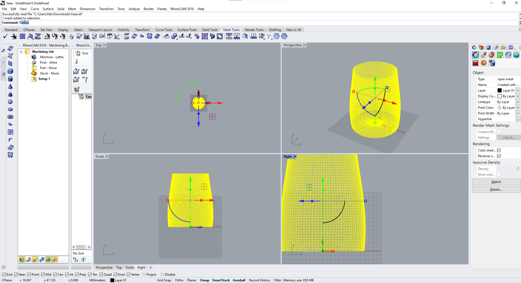
Task: Enable the Disable osnap checkbox
Action: click(162, 275)
